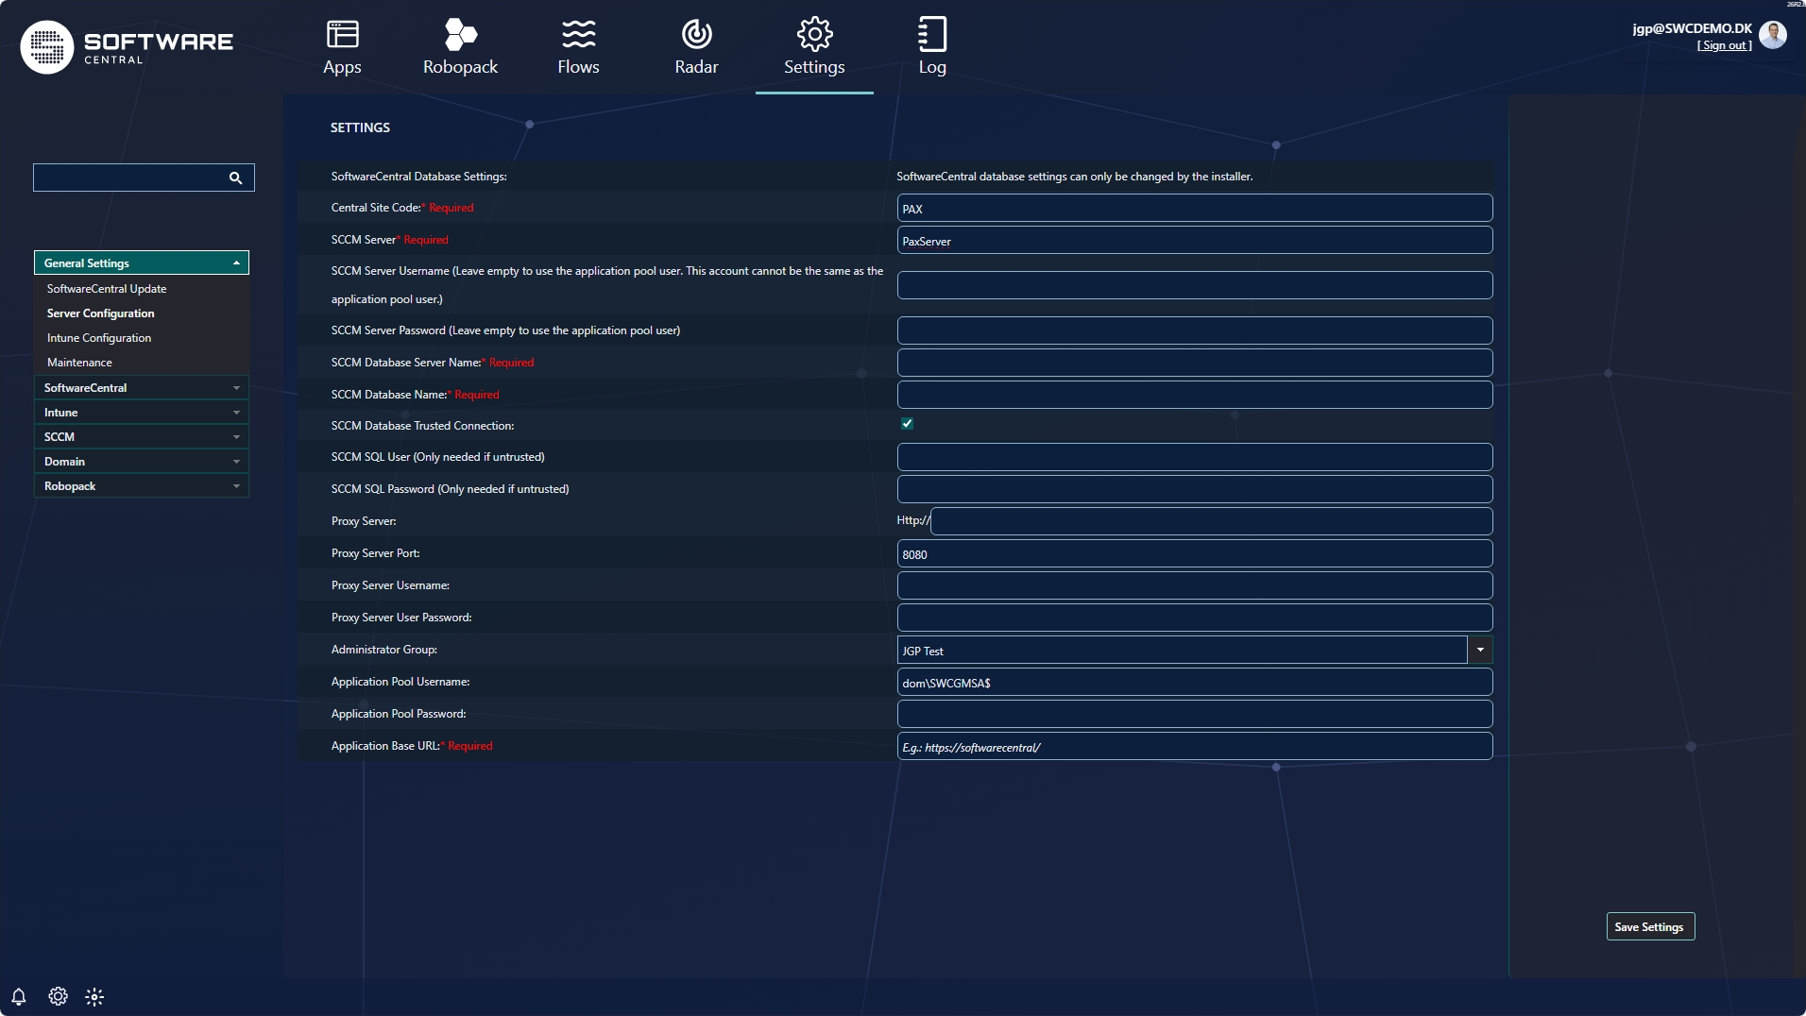Click the Application Base URL field

click(x=1195, y=746)
